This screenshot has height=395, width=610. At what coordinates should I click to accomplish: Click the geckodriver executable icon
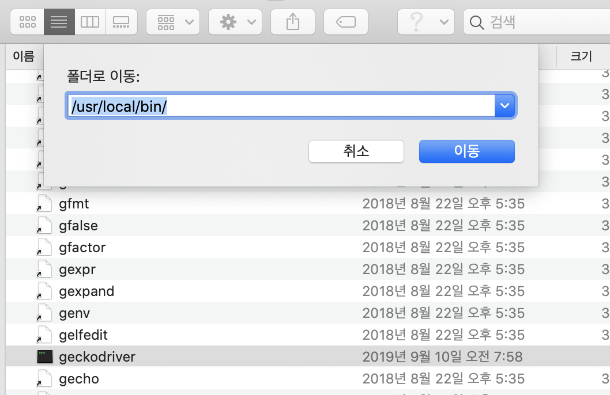pos(45,356)
